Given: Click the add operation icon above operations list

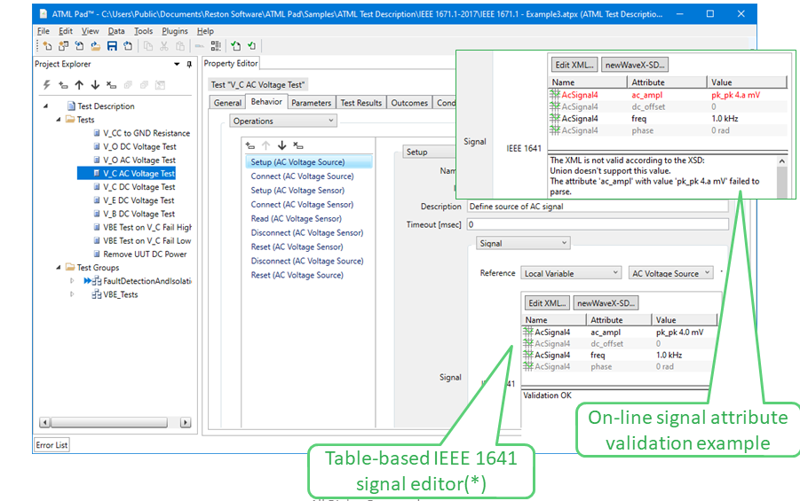Looking at the screenshot, I should (250, 145).
